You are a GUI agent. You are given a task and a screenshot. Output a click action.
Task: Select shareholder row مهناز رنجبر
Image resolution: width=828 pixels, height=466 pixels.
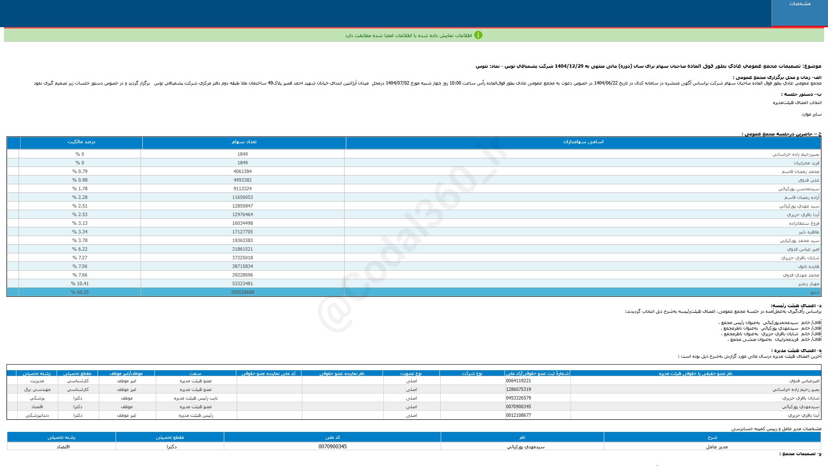coord(808,284)
